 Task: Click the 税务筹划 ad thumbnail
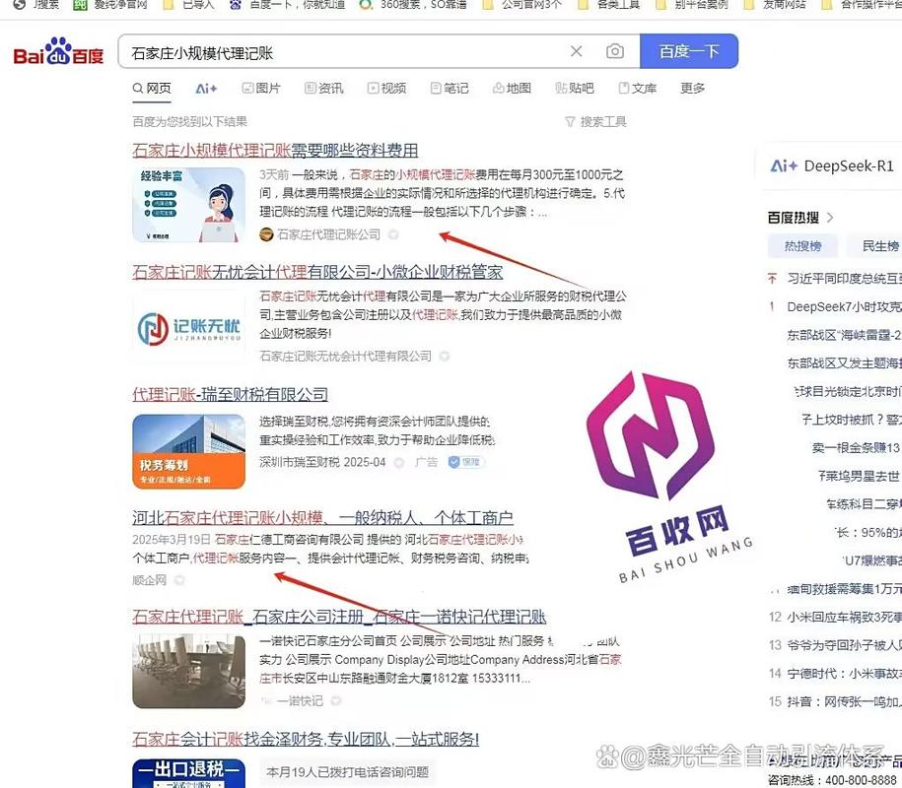[x=188, y=452]
